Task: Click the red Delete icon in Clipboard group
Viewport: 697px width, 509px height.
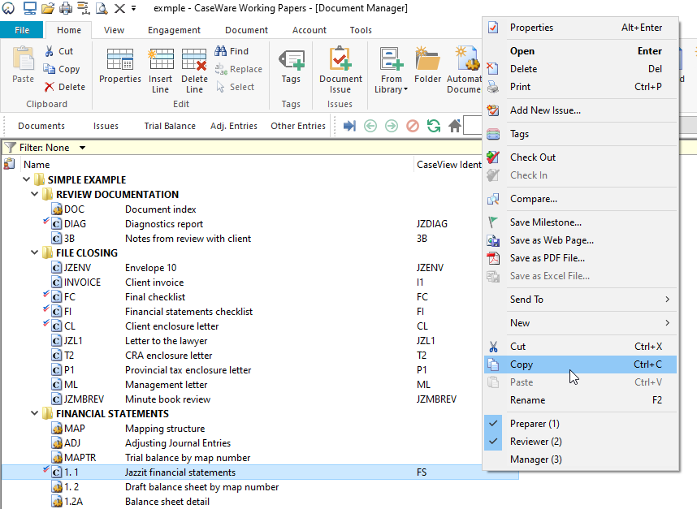Action: 49,87
